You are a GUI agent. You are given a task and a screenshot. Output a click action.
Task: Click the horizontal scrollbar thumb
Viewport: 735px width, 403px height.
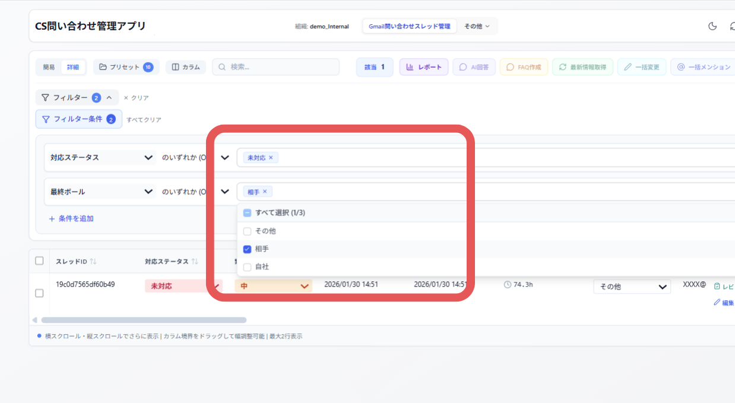tap(143, 320)
